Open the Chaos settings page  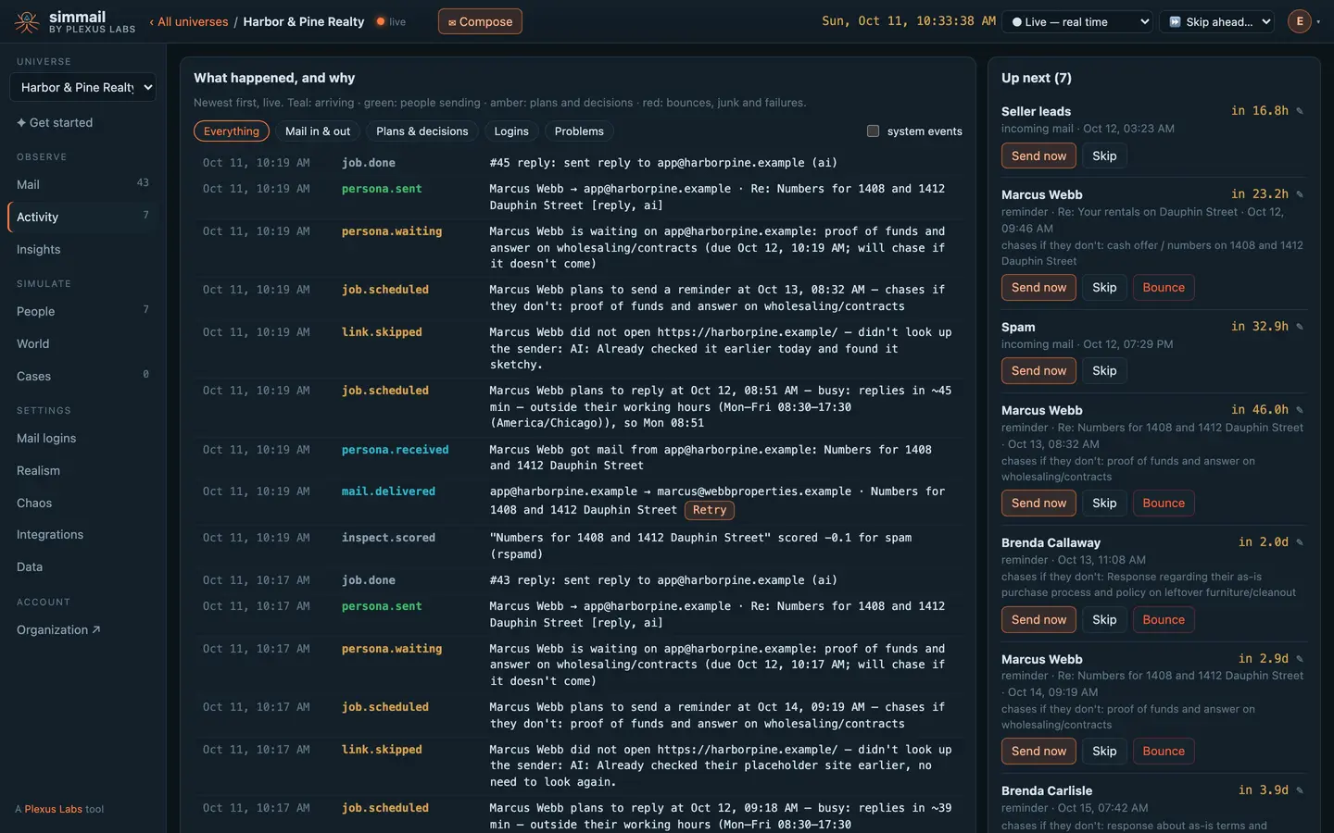(x=82, y=503)
